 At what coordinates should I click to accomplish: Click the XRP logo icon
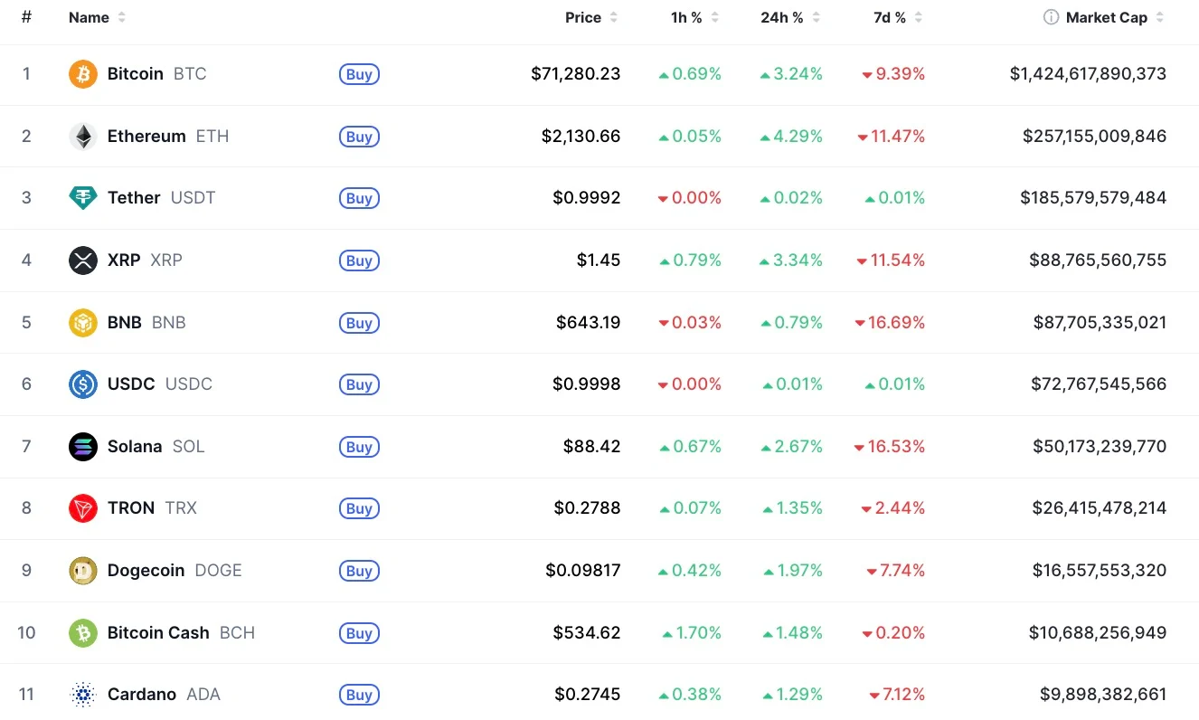coord(83,261)
